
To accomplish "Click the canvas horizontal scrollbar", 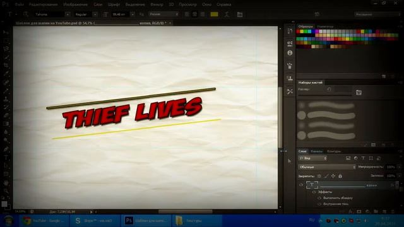I will [x=185, y=212].
